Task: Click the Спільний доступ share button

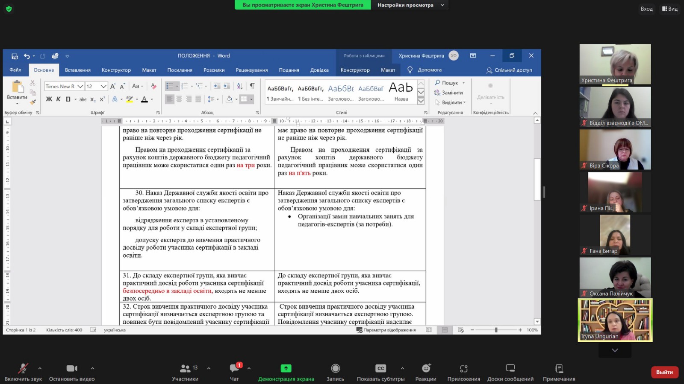Action: pyautogui.click(x=509, y=70)
